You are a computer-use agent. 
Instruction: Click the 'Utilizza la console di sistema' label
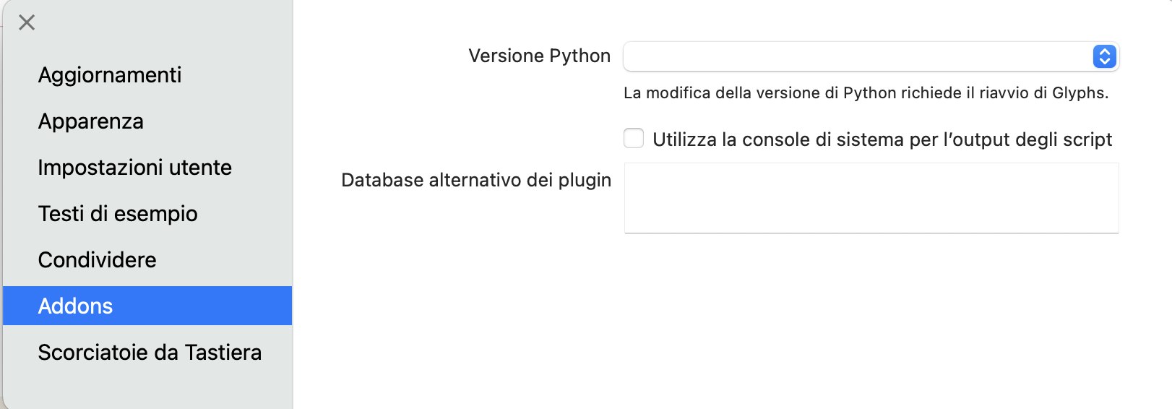(882, 139)
